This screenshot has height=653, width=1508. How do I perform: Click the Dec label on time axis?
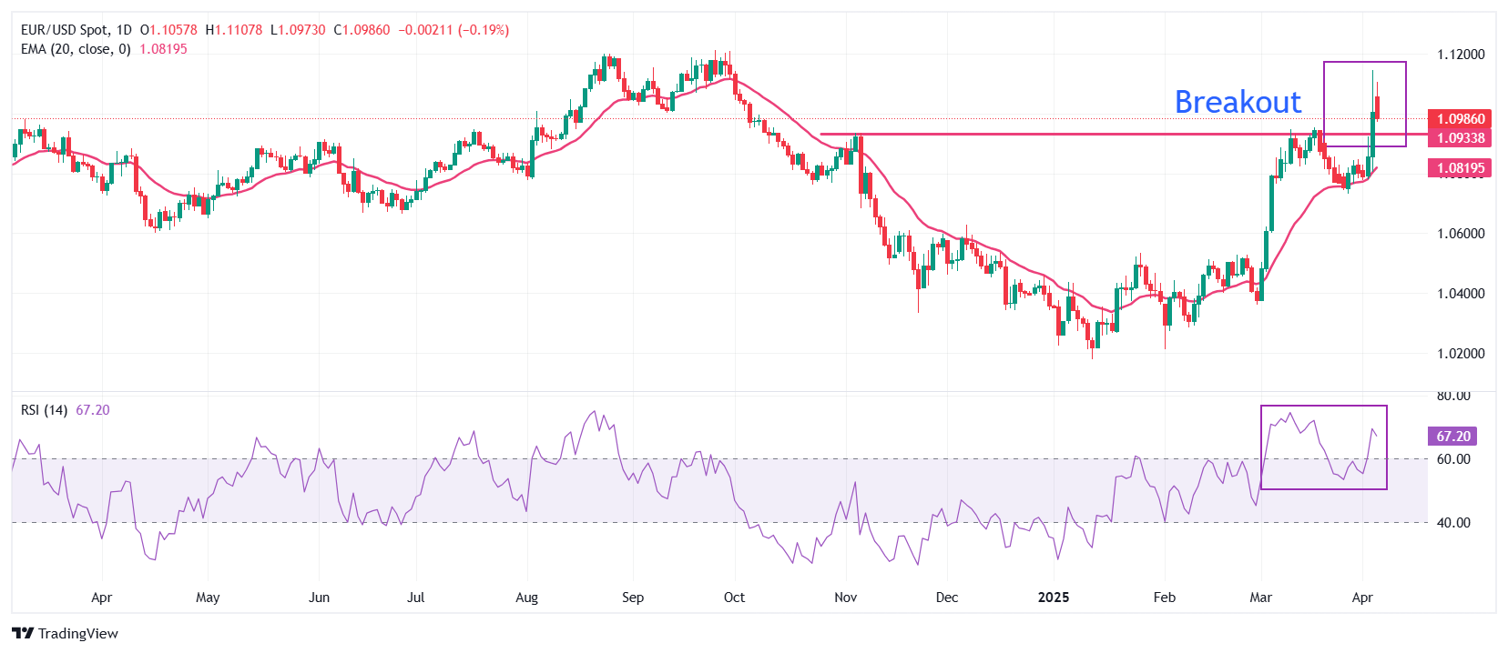pos(947,598)
